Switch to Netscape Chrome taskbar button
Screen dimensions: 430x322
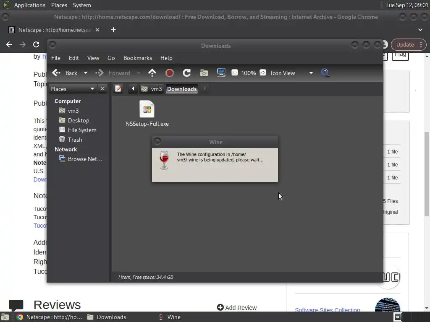(50, 317)
